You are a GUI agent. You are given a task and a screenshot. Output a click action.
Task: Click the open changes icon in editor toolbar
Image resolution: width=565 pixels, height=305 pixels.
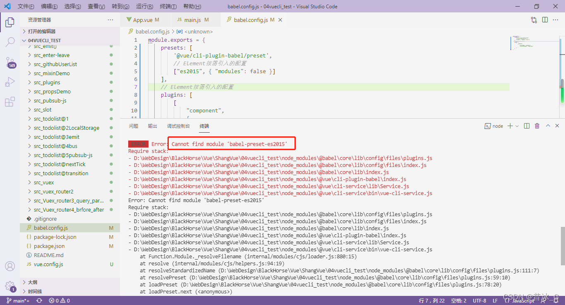click(534, 20)
